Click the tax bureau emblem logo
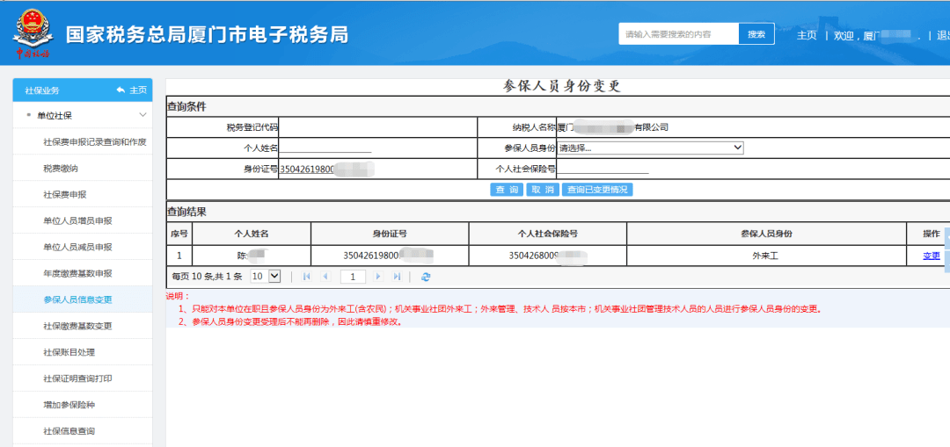This screenshot has width=950, height=447. tap(33, 33)
